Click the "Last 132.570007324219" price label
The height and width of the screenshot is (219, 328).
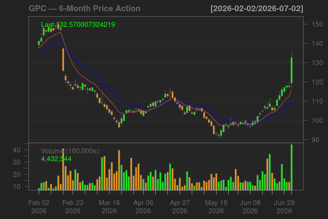tap(78, 24)
